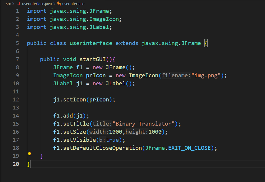Click the import javax.swing.ImageIcon statement
The width and height of the screenshot is (265, 182).
(74, 19)
